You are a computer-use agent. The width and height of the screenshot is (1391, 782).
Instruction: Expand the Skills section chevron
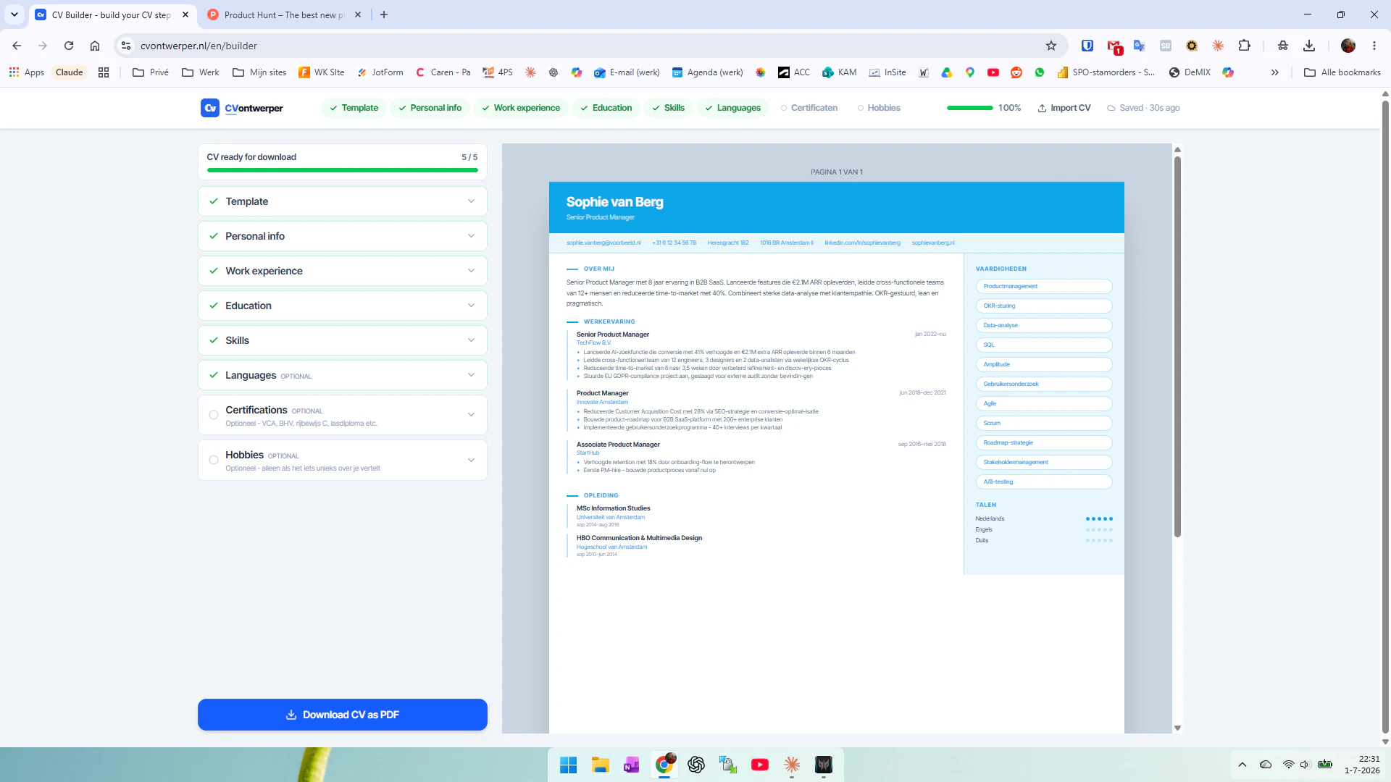click(x=472, y=340)
